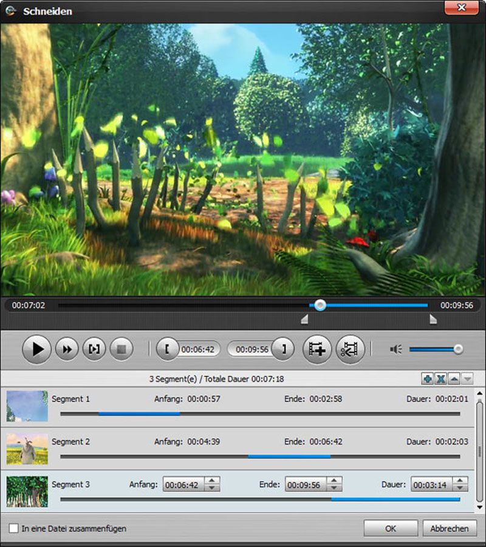Stop the video playback

[x=120, y=349]
